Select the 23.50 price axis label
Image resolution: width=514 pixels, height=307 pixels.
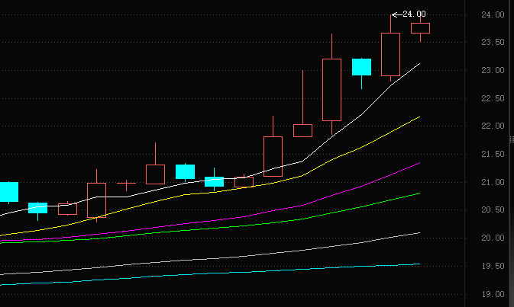[x=493, y=42]
